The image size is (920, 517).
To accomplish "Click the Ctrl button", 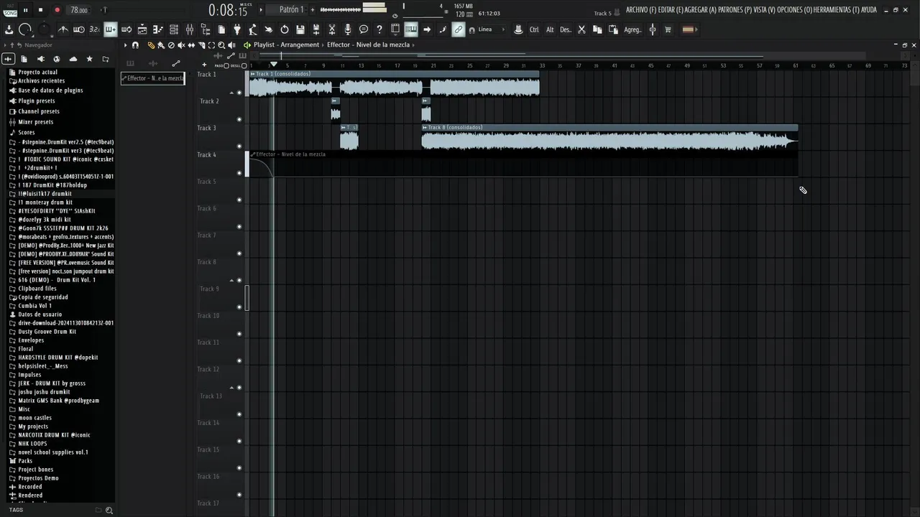I will pyautogui.click(x=534, y=29).
